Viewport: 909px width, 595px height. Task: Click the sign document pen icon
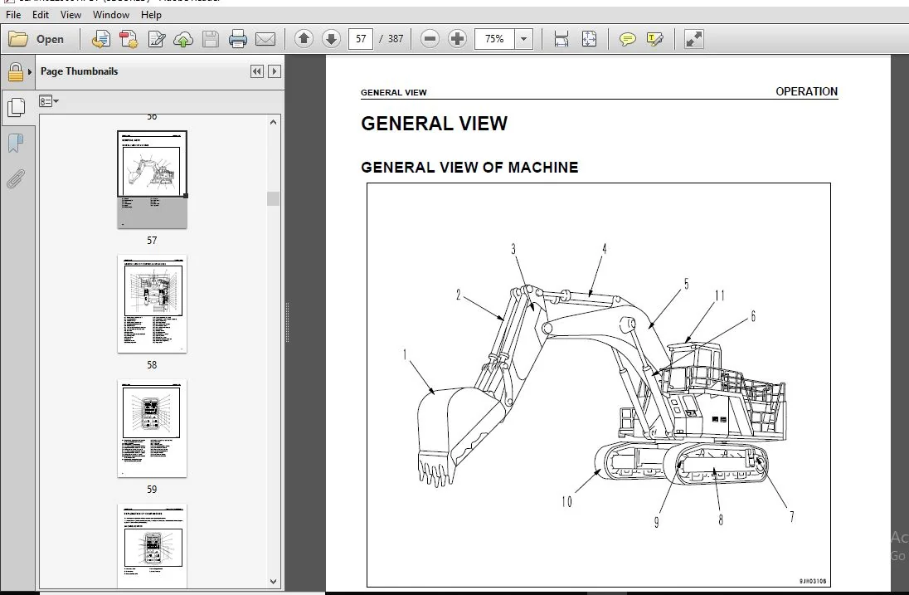[156, 40]
